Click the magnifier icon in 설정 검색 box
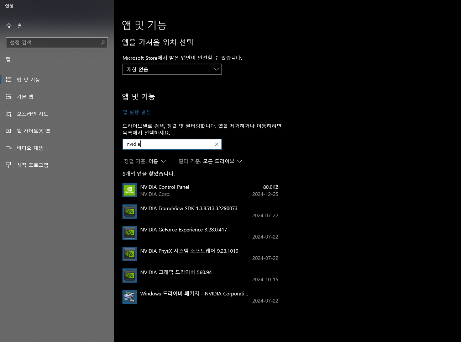This screenshot has height=342, width=461. 103,43
